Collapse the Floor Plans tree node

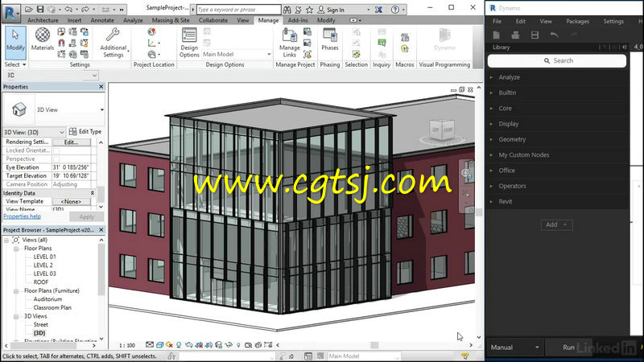16,249
